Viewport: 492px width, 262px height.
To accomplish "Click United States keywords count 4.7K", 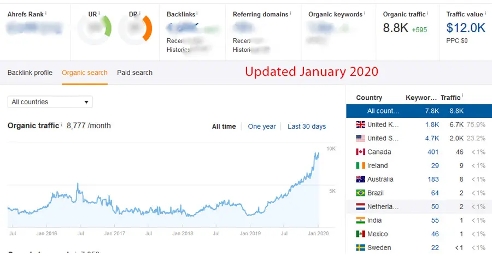I will click(x=432, y=138).
